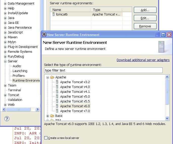The image size is (173, 144).
Task: Click runtime list scroll down arrow
Action: pyautogui.click(x=167, y=118)
